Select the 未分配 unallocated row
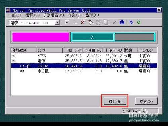The width and height of the screenshot is (168, 126). 84,71
